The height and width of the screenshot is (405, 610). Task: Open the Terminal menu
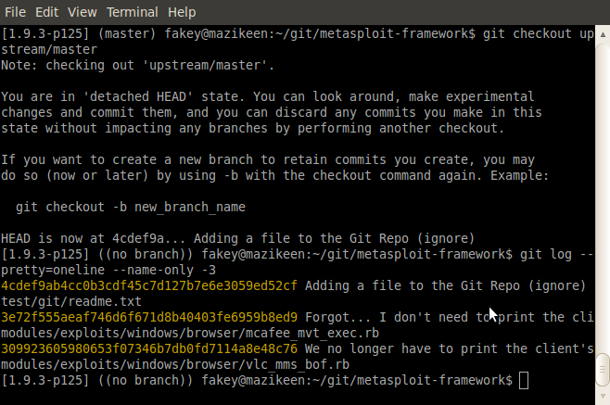pos(133,12)
